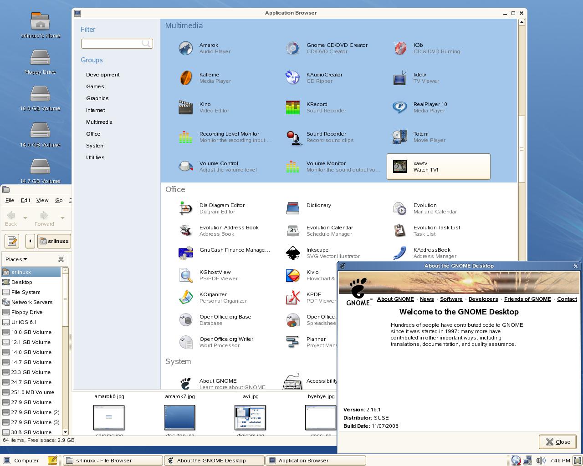This screenshot has height=466, width=583.
Task: Expand Back history arrow in File Browser
Action: (25, 218)
